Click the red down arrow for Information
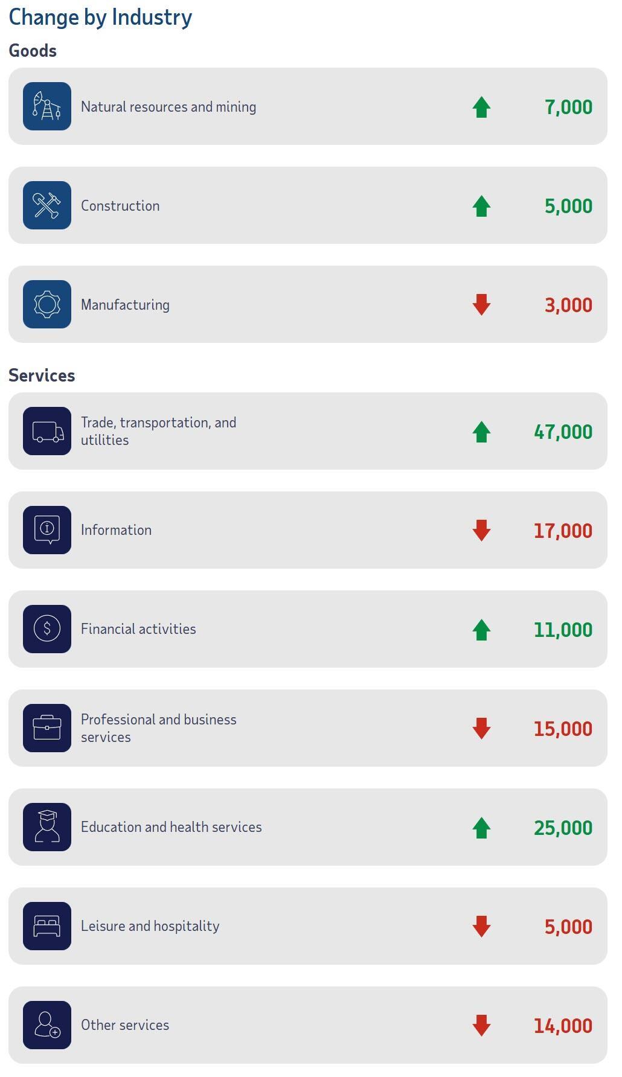622x1077 pixels. (x=481, y=531)
